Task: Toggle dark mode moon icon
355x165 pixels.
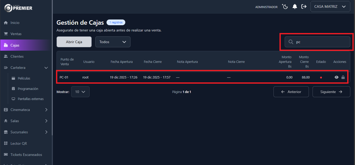Action: [285, 6]
